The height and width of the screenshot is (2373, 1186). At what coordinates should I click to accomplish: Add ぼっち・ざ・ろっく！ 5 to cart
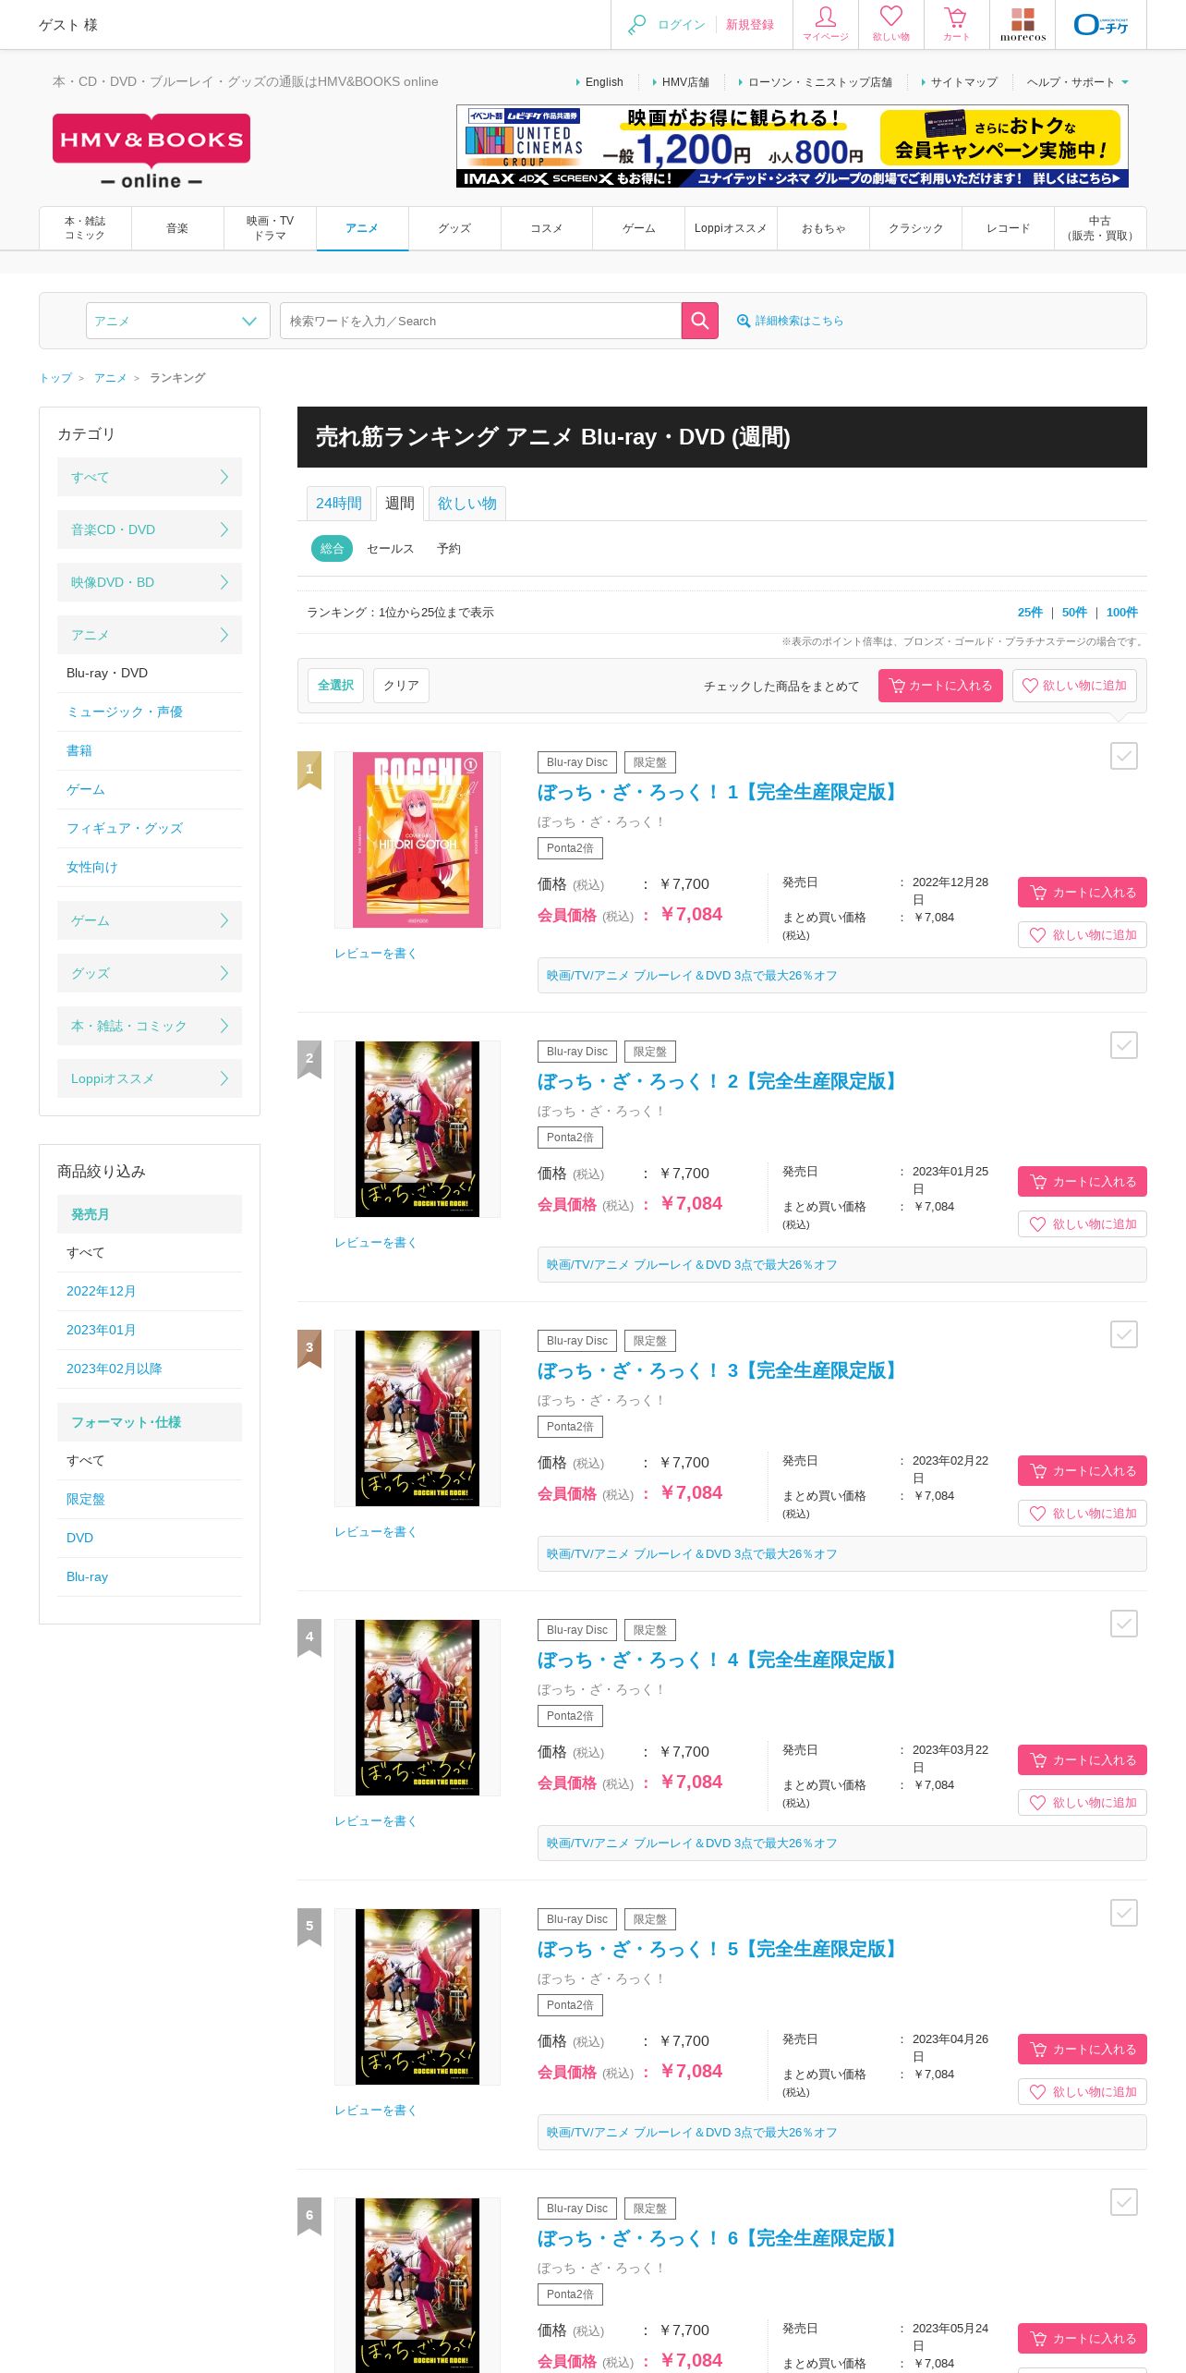[x=1083, y=2050]
